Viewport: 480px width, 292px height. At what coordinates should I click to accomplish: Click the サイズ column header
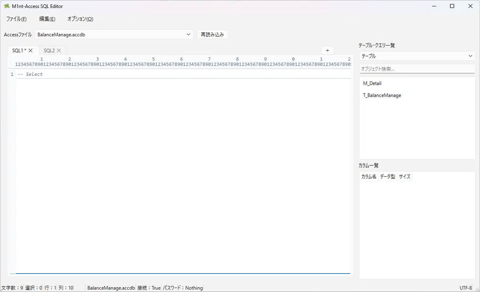point(404,177)
